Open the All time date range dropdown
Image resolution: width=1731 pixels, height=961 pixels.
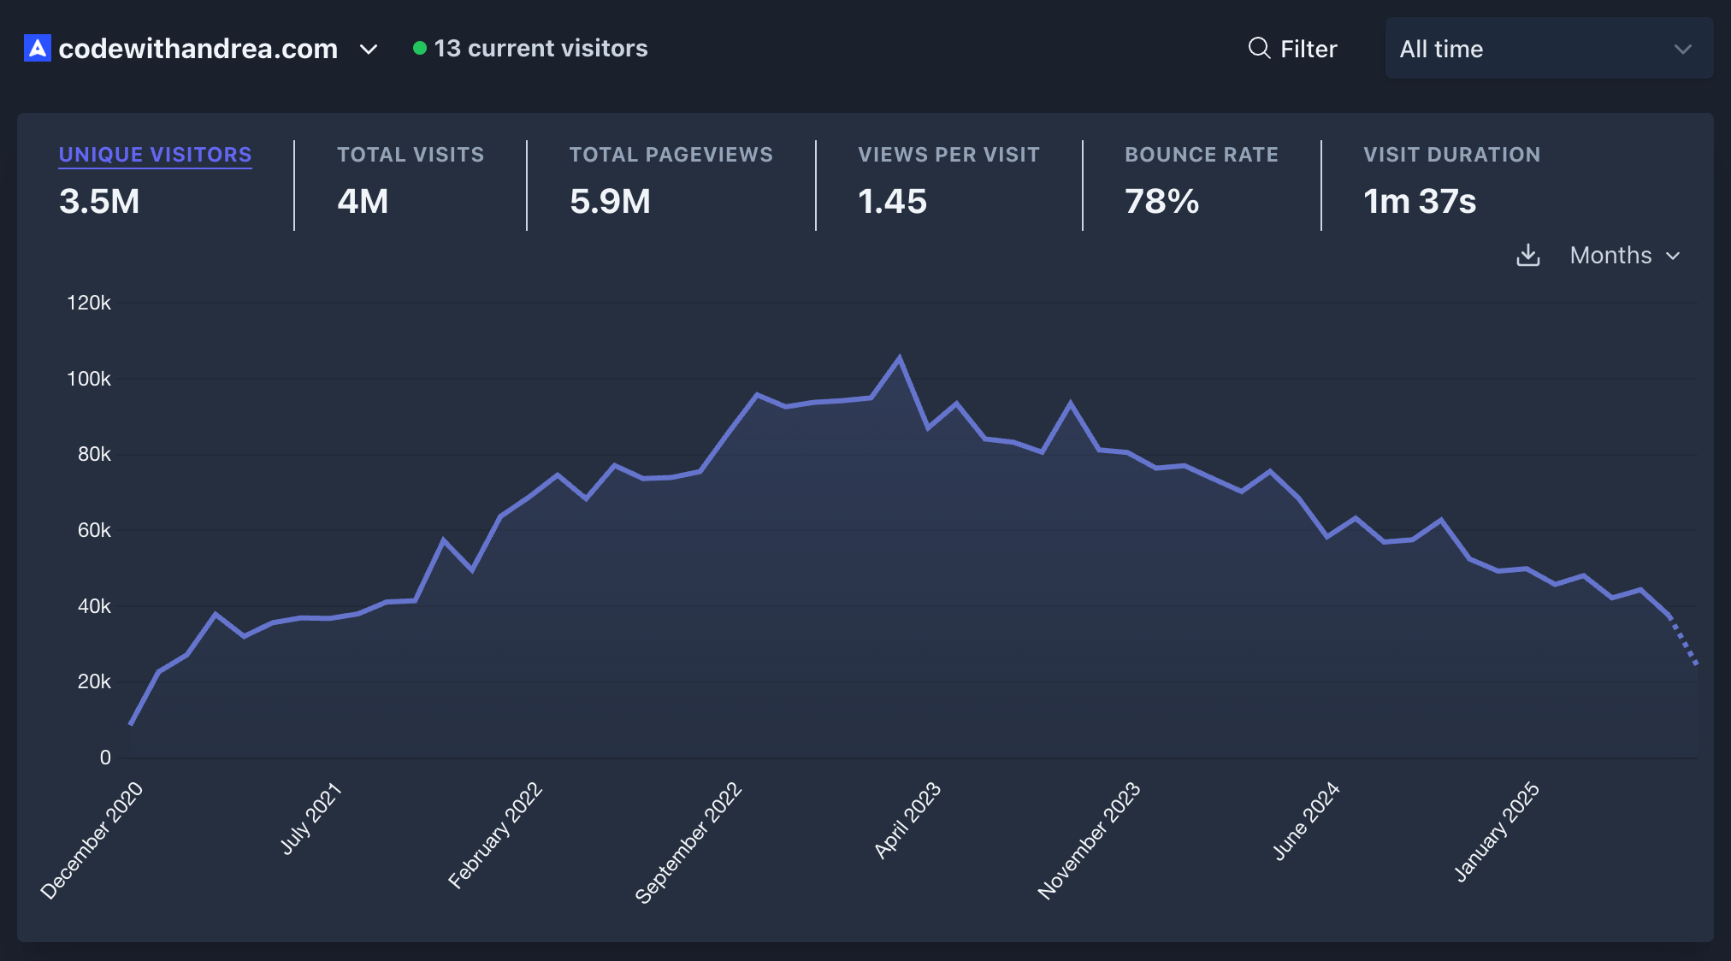click(x=1548, y=49)
